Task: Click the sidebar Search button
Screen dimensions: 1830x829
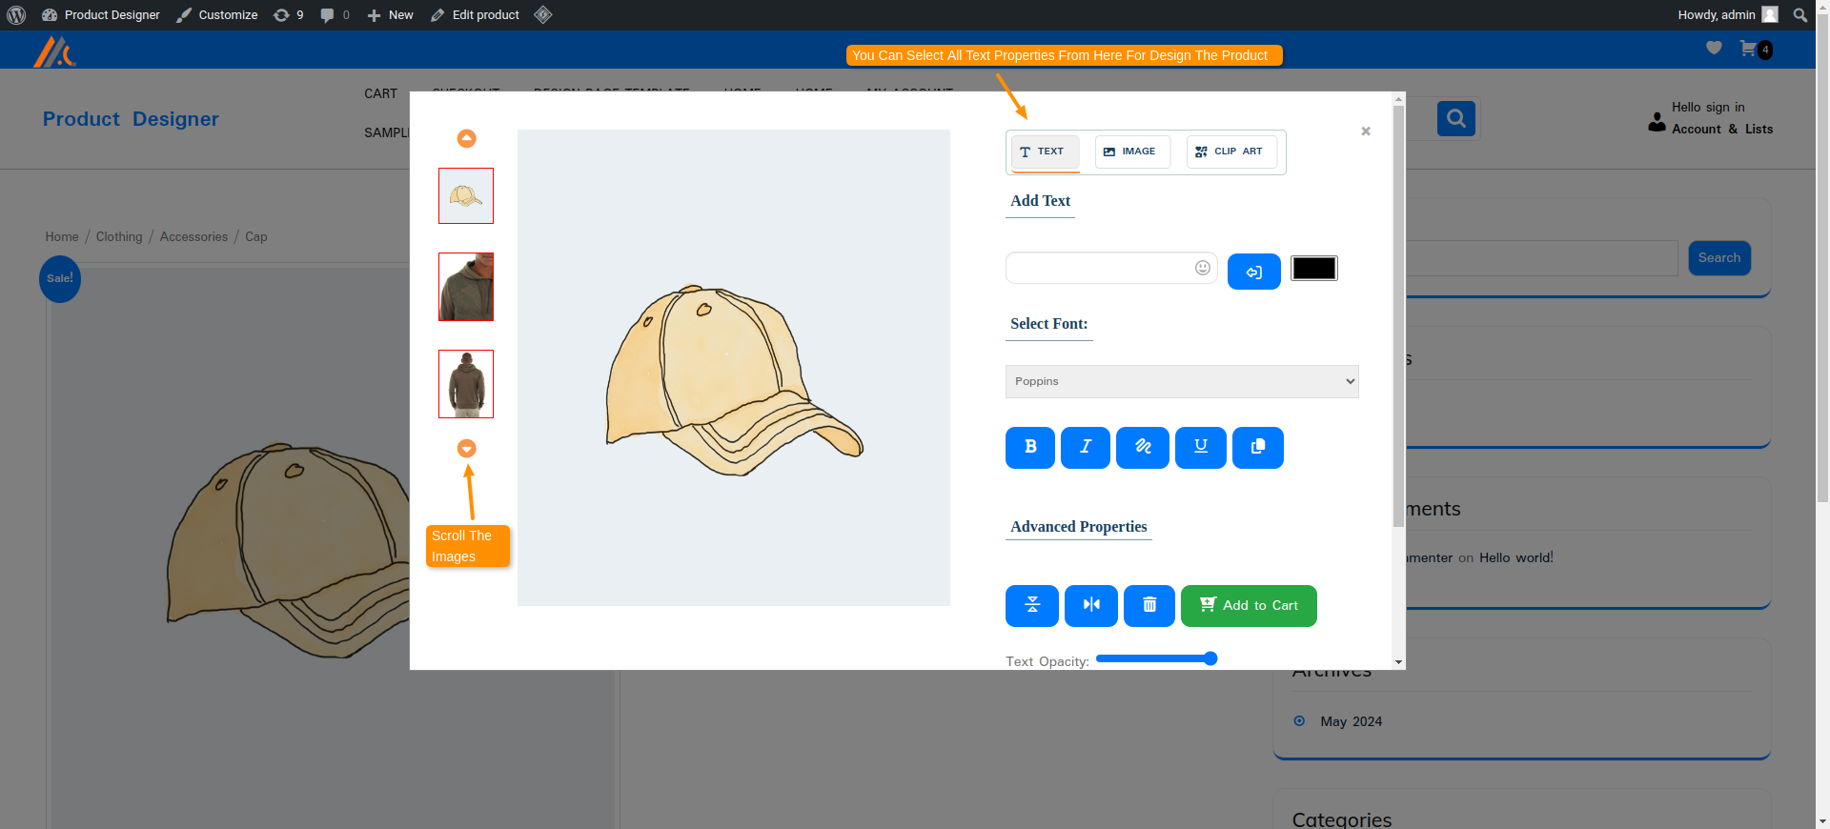Action: coord(1719,258)
